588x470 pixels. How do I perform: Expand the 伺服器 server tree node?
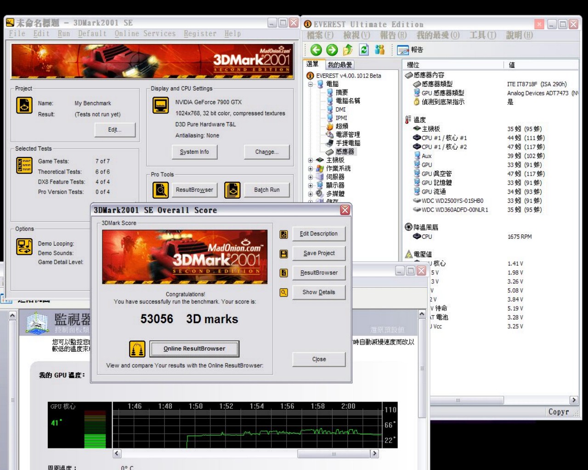pos(311,177)
